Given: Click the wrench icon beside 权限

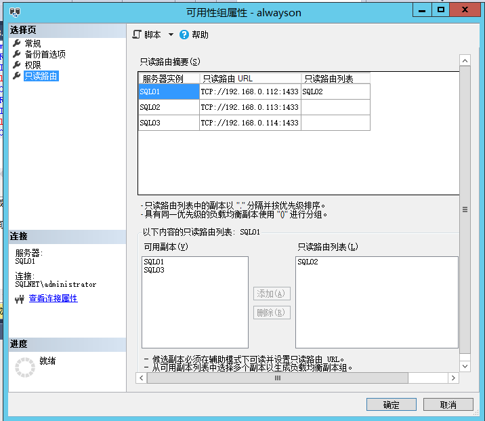Looking at the screenshot, I should click(17, 64).
